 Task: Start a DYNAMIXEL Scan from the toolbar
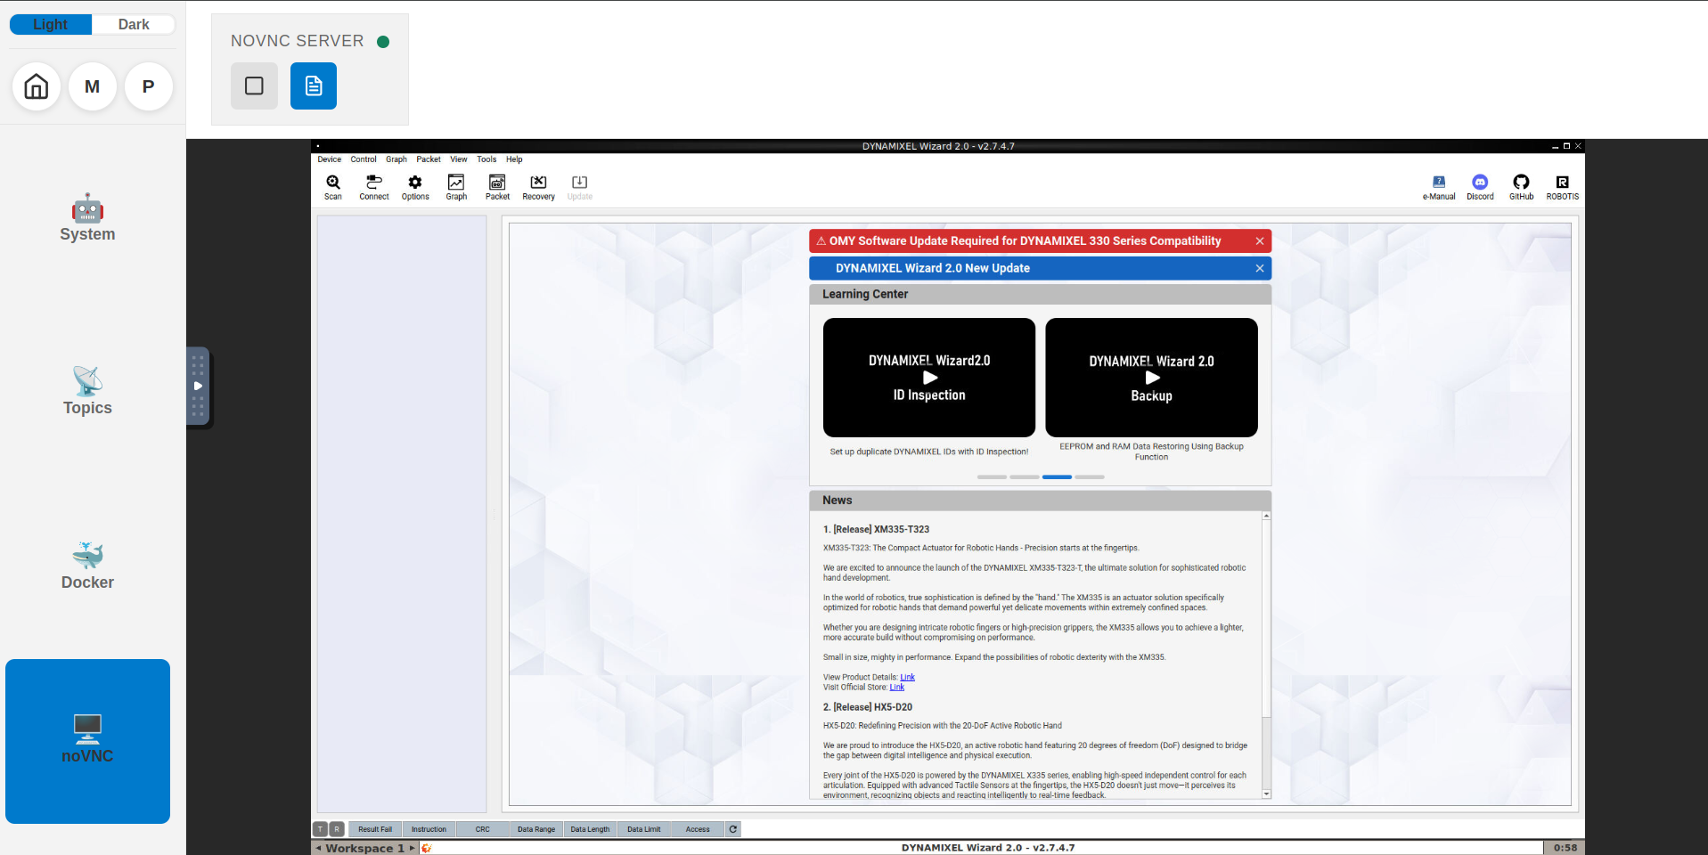(333, 187)
